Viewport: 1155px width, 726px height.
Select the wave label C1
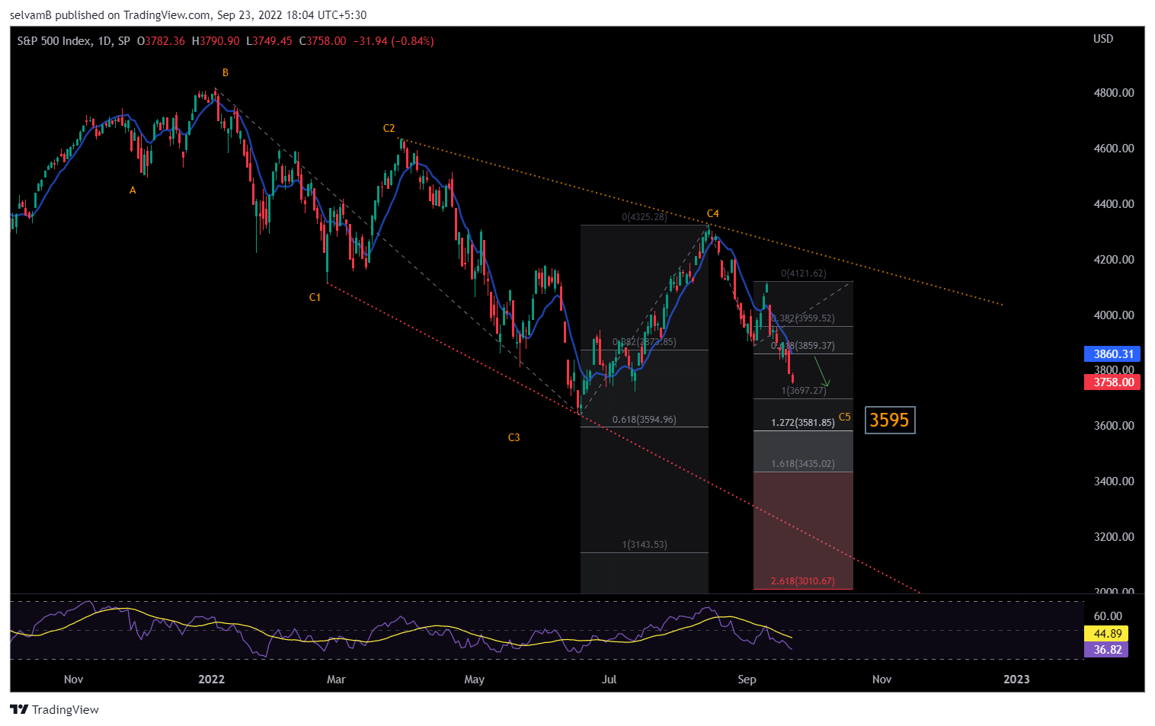(x=315, y=298)
